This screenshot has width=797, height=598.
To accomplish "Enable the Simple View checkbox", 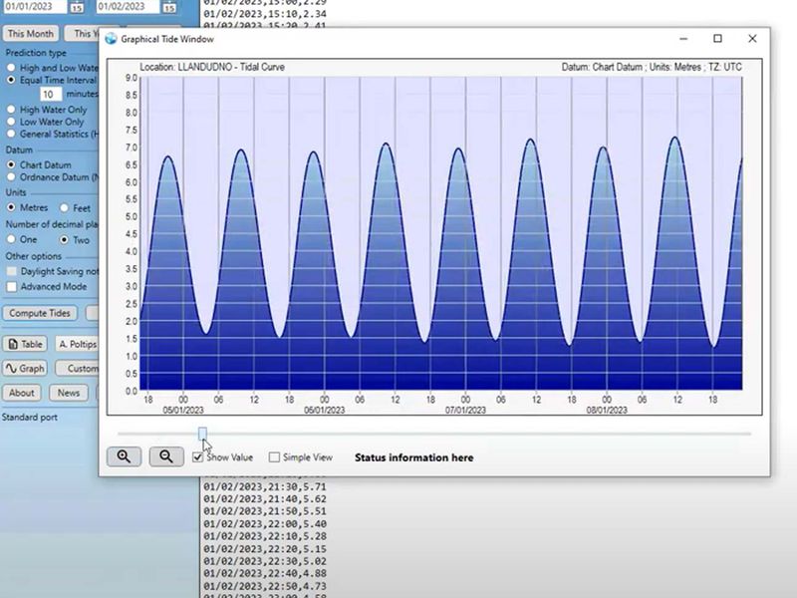I will pyautogui.click(x=274, y=457).
